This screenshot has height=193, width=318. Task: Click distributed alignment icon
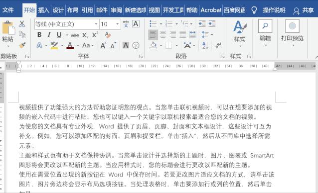click(x=192, y=35)
